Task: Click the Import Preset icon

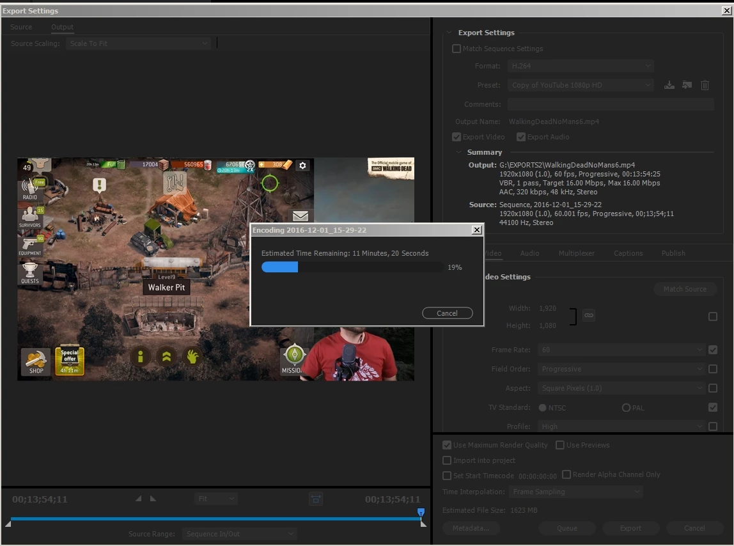Action: click(x=687, y=85)
